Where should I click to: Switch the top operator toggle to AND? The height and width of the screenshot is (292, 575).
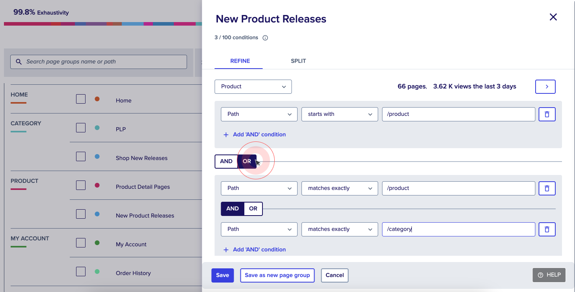point(226,161)
